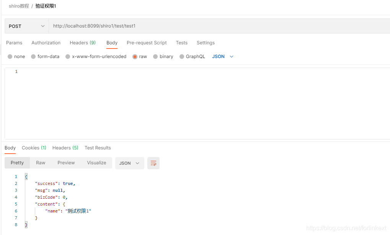Image resolution: width=390 pixels, height=235 pixels.
Task: Open the response JSON format dropdown
Action: click(x=130, y=163)
